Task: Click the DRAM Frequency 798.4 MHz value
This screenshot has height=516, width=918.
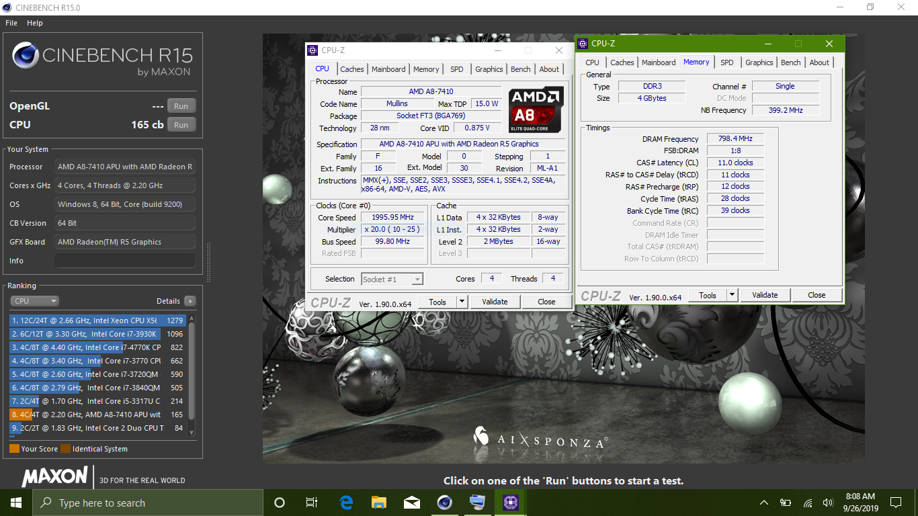Action: 735,139
